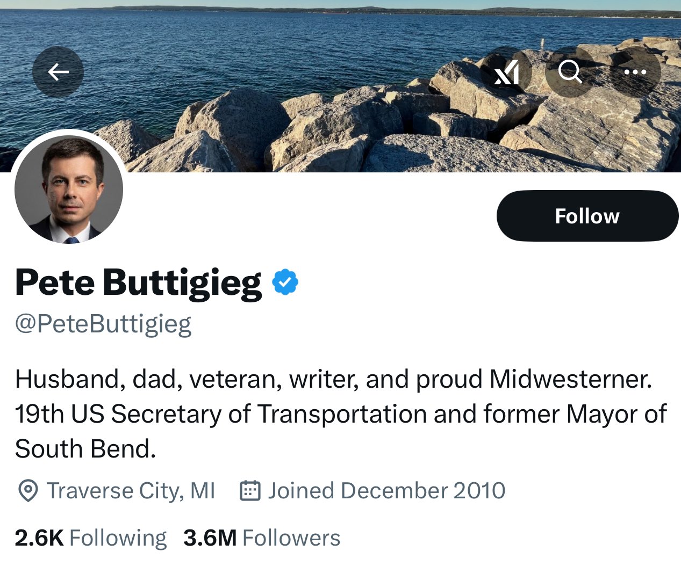Tap the blue verified checkmark badge
Viewport: 681px width, 566px height.
285,282
